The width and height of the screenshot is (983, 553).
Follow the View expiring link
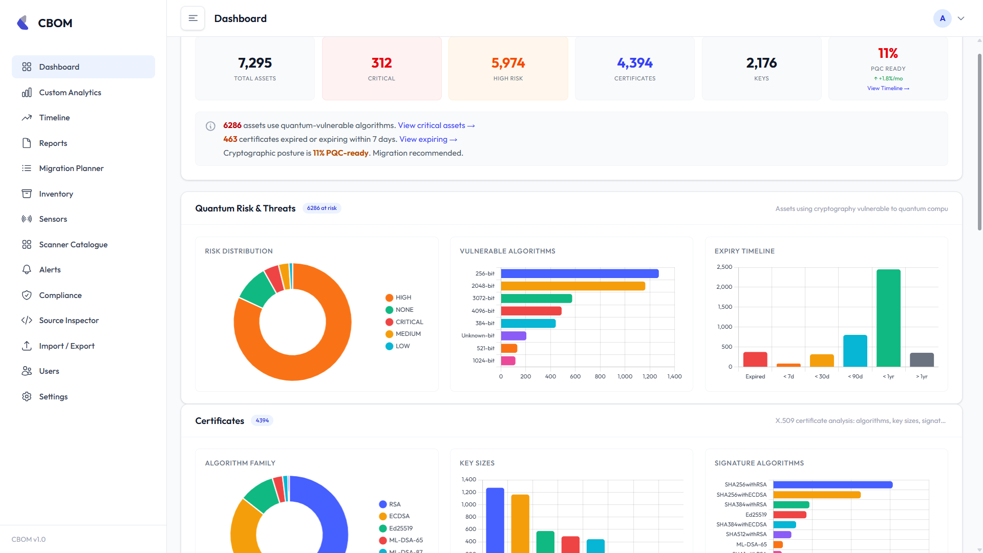tap(428, 139)
